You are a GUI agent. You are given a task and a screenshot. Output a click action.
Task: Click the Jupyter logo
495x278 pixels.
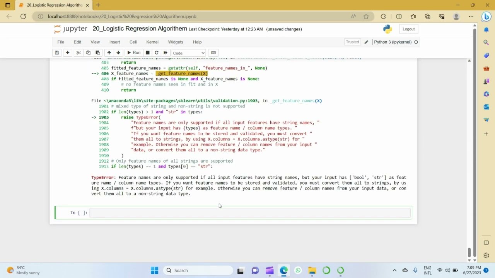[70, 29]
